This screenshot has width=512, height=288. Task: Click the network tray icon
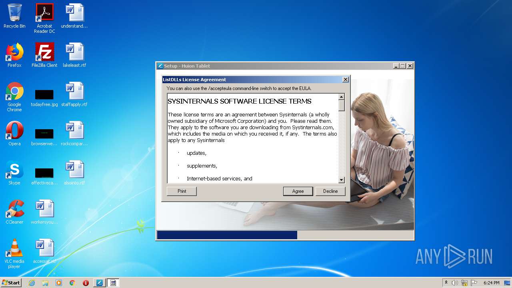[464, 283]
